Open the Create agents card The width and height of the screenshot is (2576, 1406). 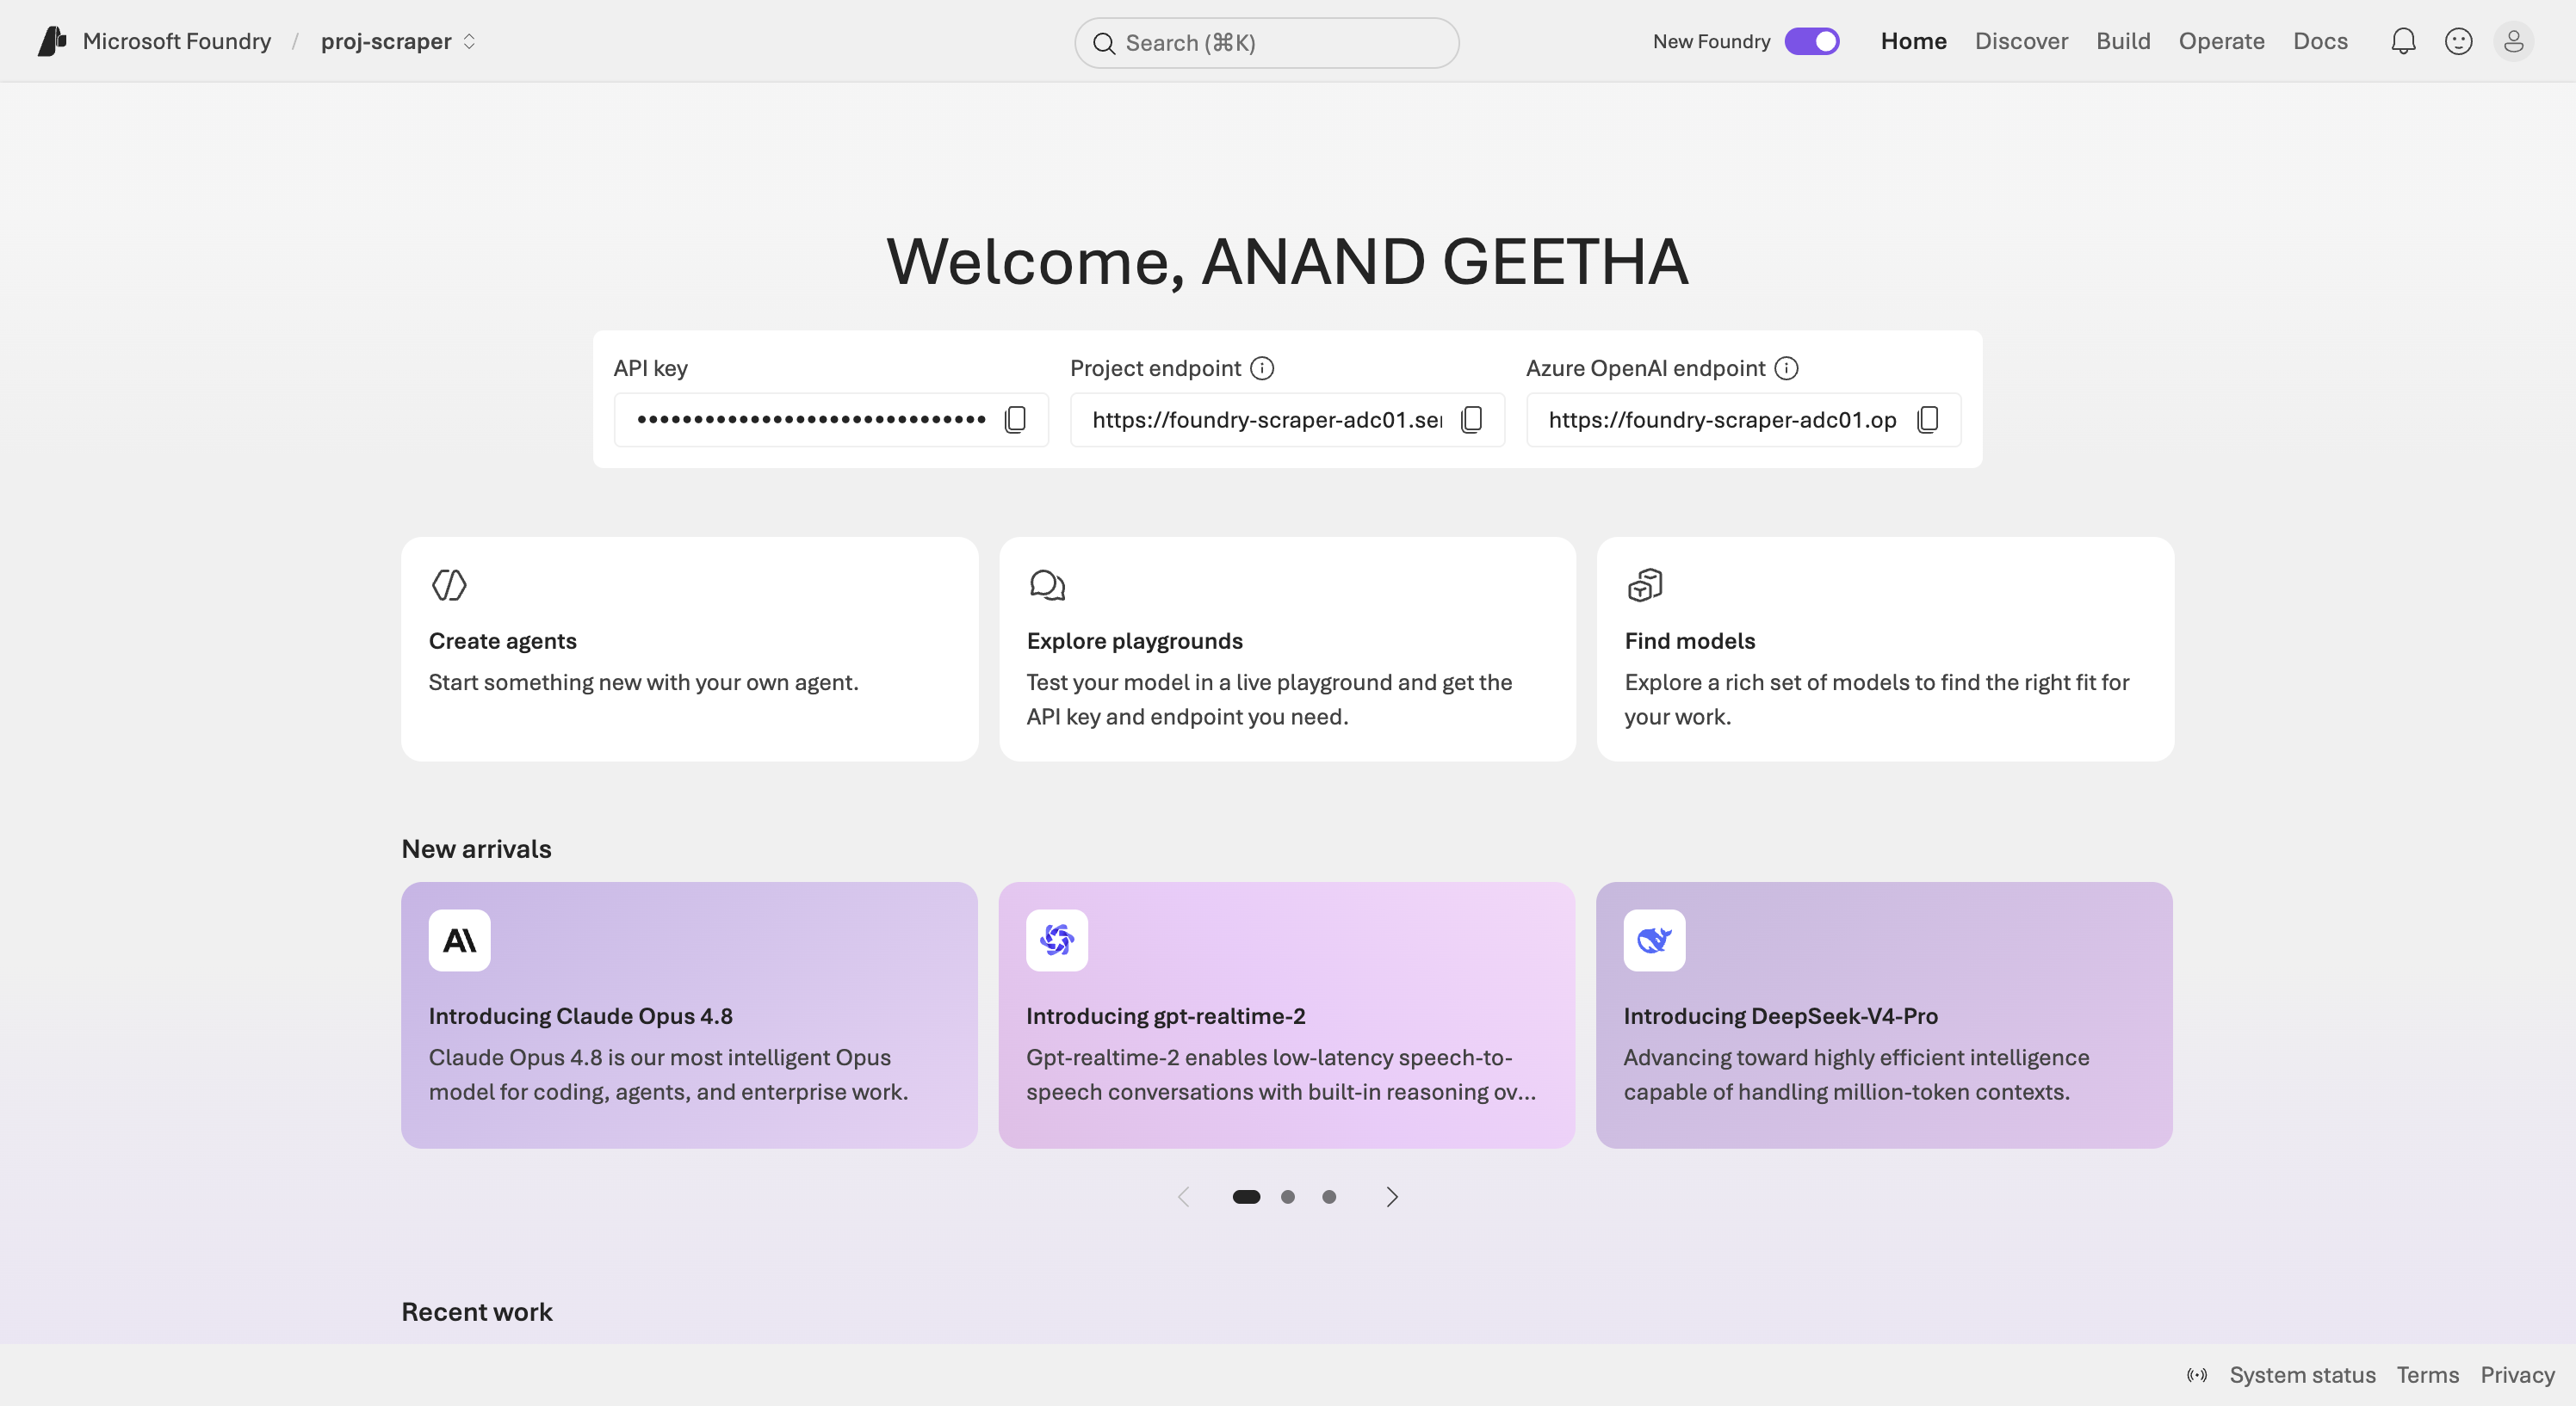point(690,650)
